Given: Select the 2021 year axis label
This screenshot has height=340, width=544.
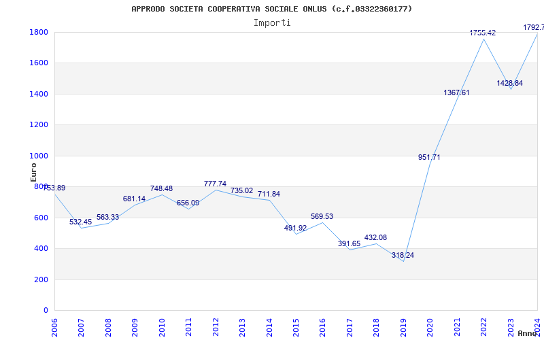Looking at the screenshot, I should click(457, 326).
